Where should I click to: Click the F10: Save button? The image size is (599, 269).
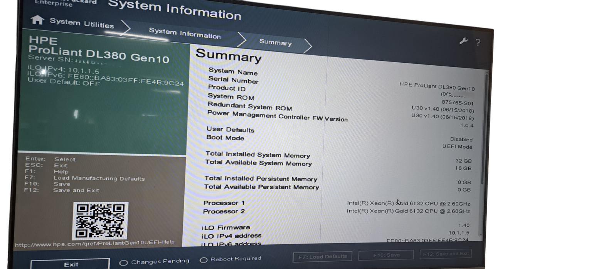pos(386,255)
